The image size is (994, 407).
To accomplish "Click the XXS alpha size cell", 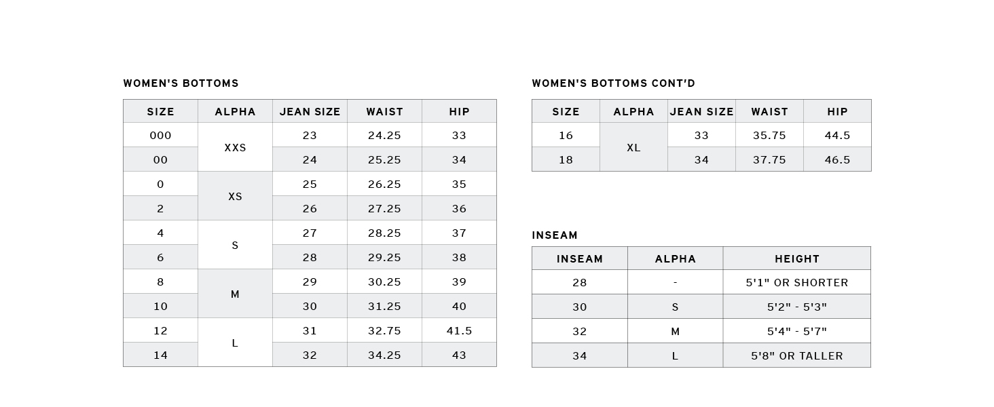I will (235, 147).
